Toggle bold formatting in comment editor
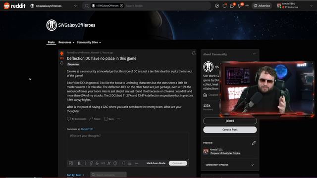The image size is (317, 178). click(79, 163)
